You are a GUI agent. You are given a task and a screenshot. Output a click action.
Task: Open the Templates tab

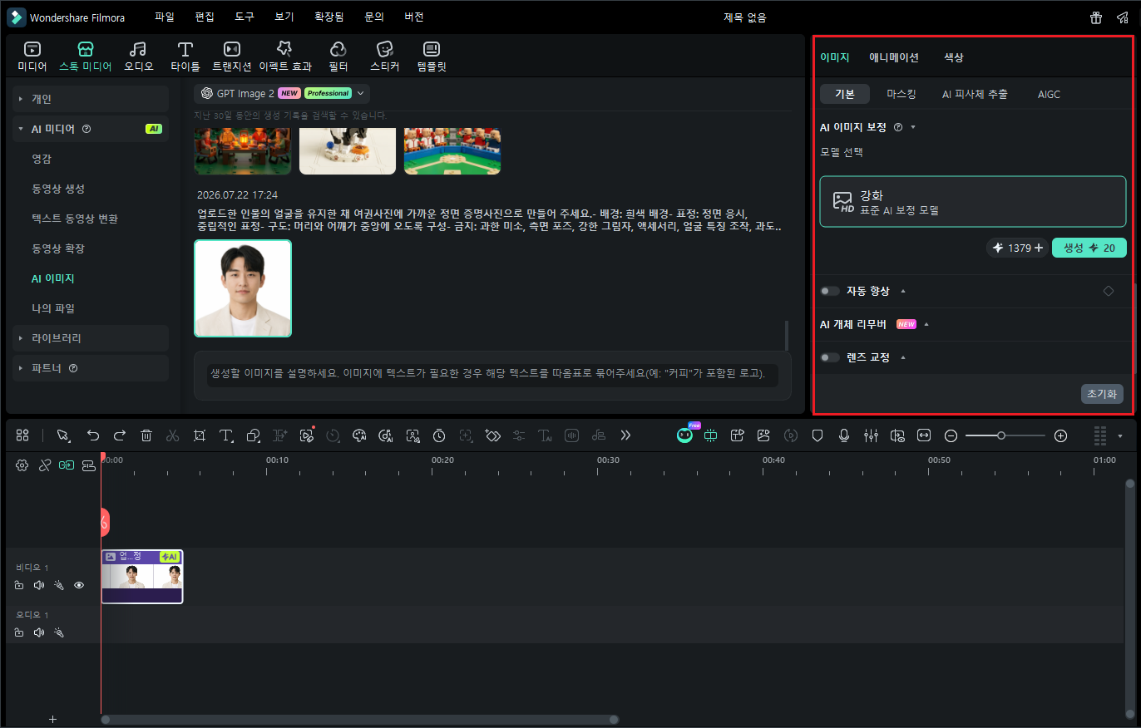(432, 57)
